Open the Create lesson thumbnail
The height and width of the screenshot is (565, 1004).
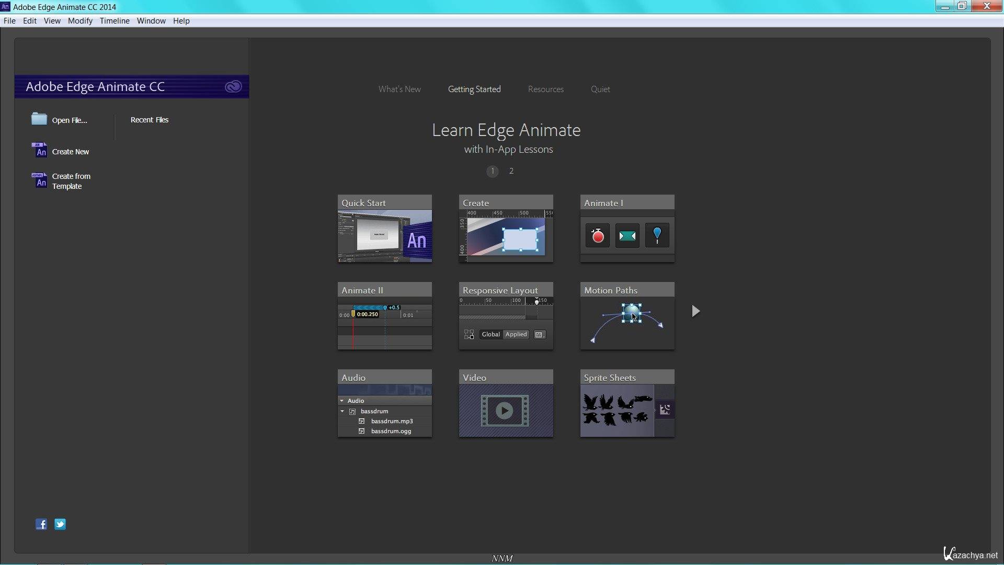pos(506,236)
